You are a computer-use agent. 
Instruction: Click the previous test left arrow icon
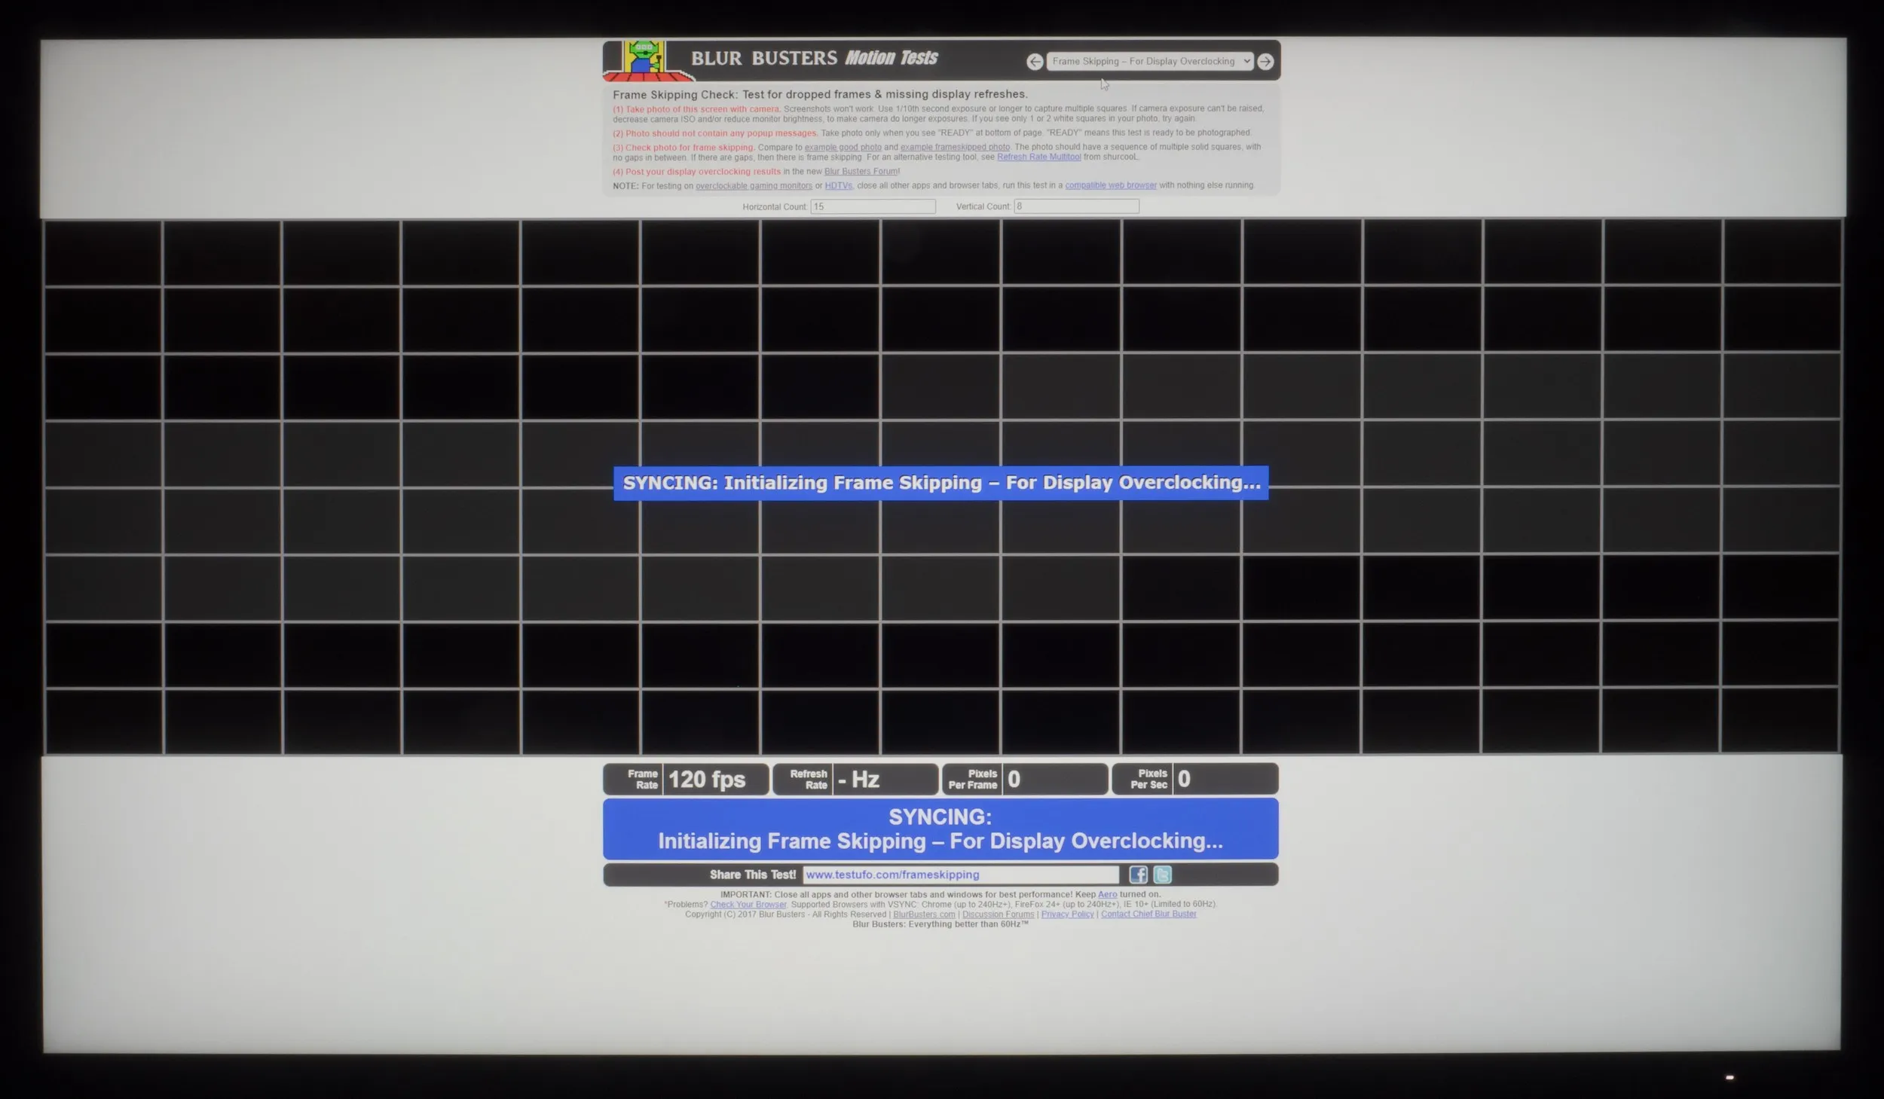(1035, 62)
